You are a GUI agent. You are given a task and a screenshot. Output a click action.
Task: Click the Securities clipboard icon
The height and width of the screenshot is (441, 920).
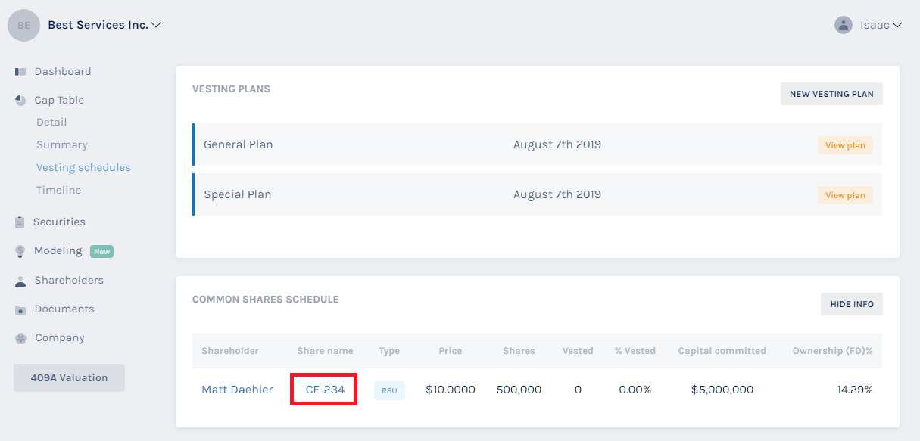click(x=20, y=222)
